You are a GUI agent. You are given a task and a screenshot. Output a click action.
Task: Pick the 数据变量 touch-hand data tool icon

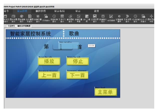78,19
